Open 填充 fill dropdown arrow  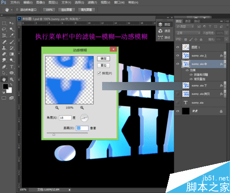[226, 40]
